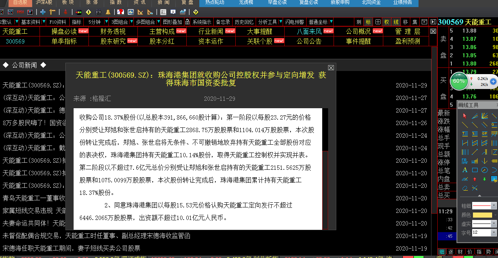Select the FIB TIME drawing tool
498x258 pixels.
[465, 161]
